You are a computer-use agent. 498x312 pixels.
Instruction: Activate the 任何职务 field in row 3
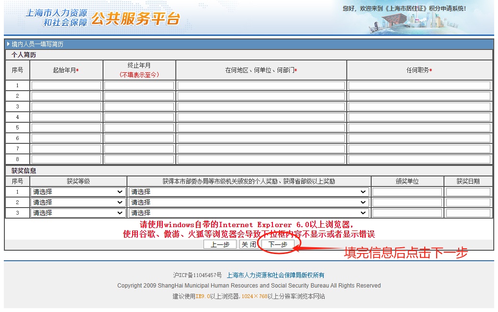(x=419, y=106)
